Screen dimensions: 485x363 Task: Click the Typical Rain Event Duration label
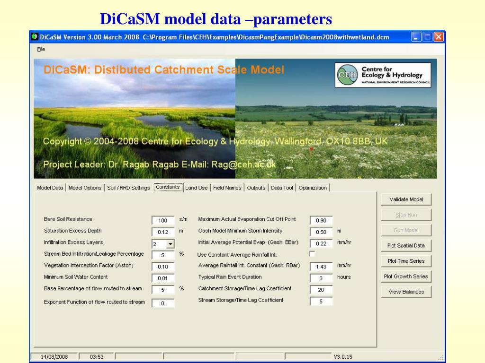pyautogui.click(x=230, y=277)
